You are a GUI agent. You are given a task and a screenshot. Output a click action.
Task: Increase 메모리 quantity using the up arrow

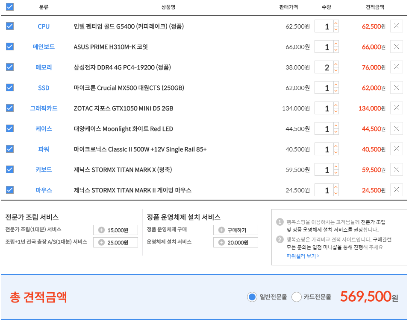tap(336, 64)
